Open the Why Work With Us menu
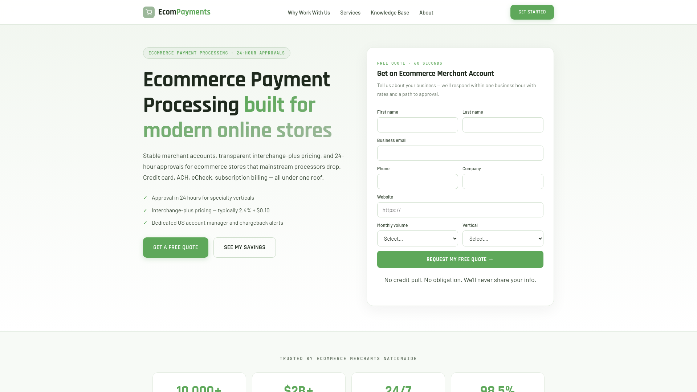The image size is (697, 392). click(309, 13)
